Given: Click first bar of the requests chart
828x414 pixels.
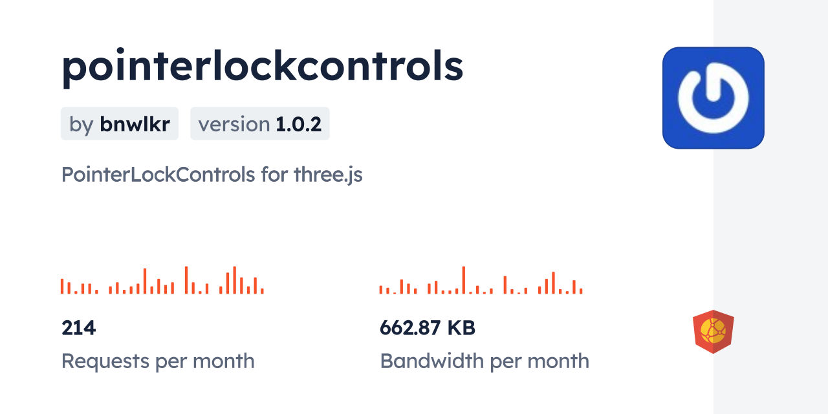Looking at the screenshot, I should tap(62, 286).
